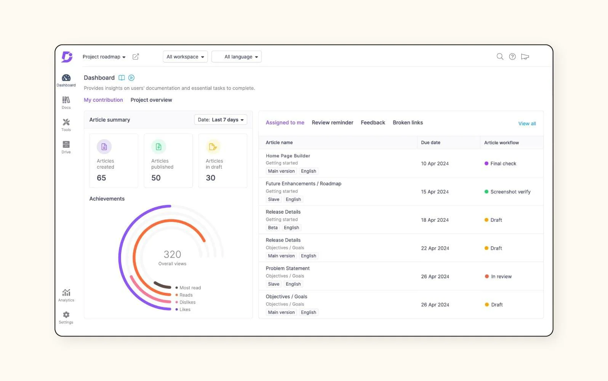Image resolution: width=608 pixels, height=381 pixels.
Task: Switch to Project overview tab
Action: click(151, 100)
